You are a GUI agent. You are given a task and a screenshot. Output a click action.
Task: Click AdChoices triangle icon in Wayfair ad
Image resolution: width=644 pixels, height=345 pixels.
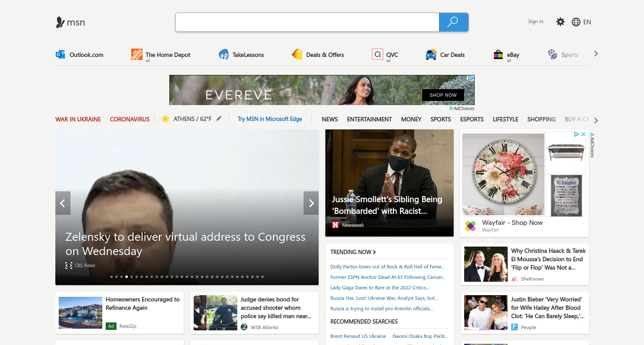pyautogui.click(x=576, y=134)
